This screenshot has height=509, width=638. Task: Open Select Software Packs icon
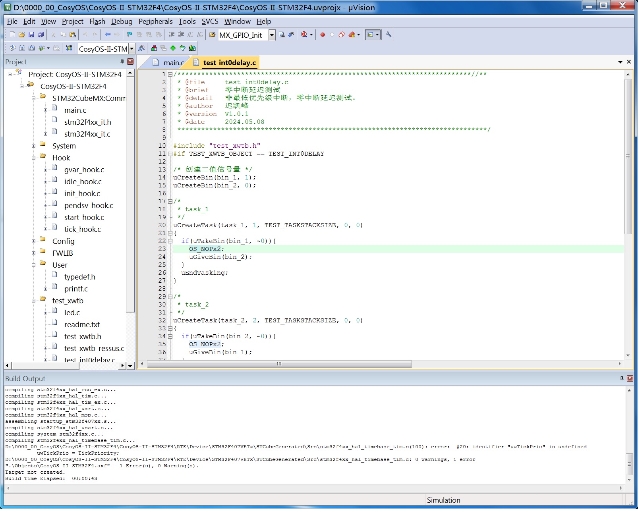coord(183,48)
